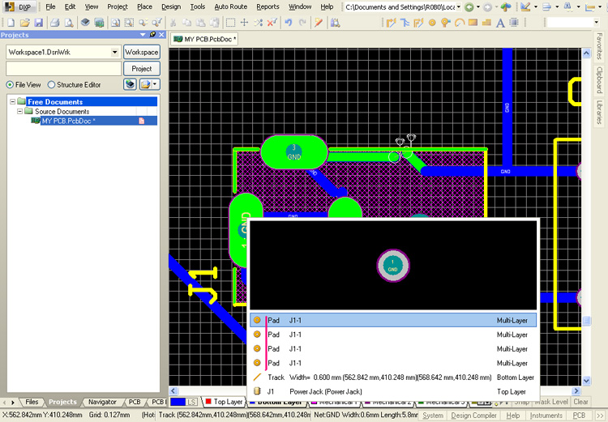Expand the status bar panel chevron
The height and width of the screenshot is (422, 608).
pyautogui.click(x=600, y=415)
